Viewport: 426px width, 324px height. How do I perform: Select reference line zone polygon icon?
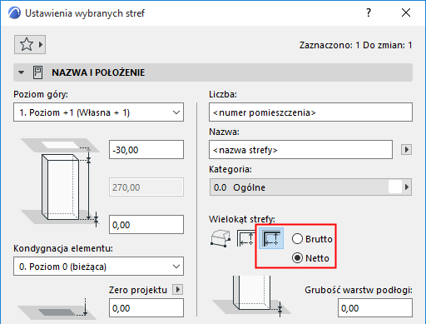(271, 238)
